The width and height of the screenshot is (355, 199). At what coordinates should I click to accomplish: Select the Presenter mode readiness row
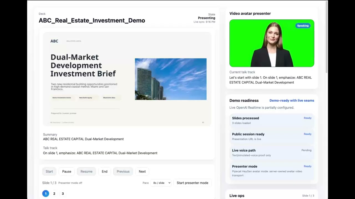(272, 171)
